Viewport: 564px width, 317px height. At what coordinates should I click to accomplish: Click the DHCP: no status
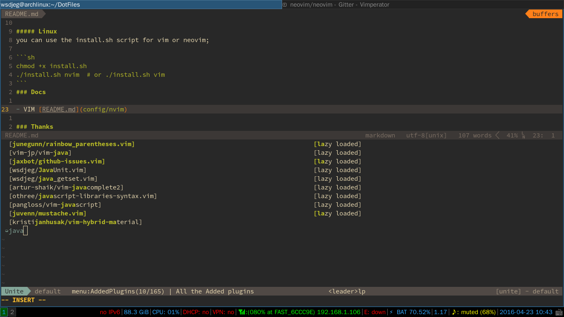coord(196,312)
